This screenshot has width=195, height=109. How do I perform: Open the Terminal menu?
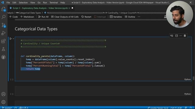[x=54, y=2]
